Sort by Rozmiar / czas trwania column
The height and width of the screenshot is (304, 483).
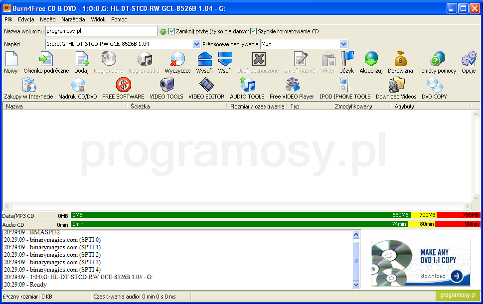point(257,106)
